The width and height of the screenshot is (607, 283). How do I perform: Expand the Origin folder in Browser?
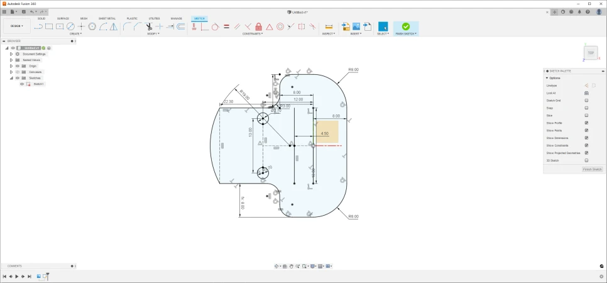(x=11, y=66)
